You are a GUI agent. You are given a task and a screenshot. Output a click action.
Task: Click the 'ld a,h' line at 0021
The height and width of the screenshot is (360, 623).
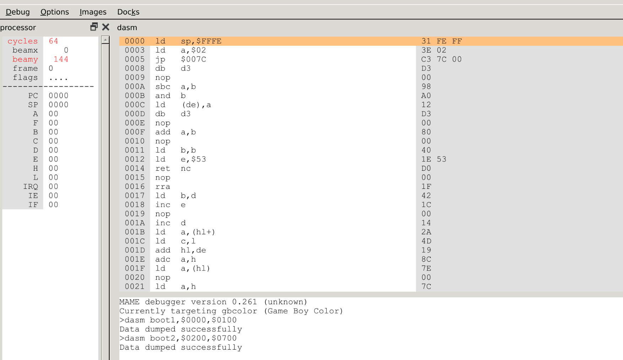tap(371, 287)
